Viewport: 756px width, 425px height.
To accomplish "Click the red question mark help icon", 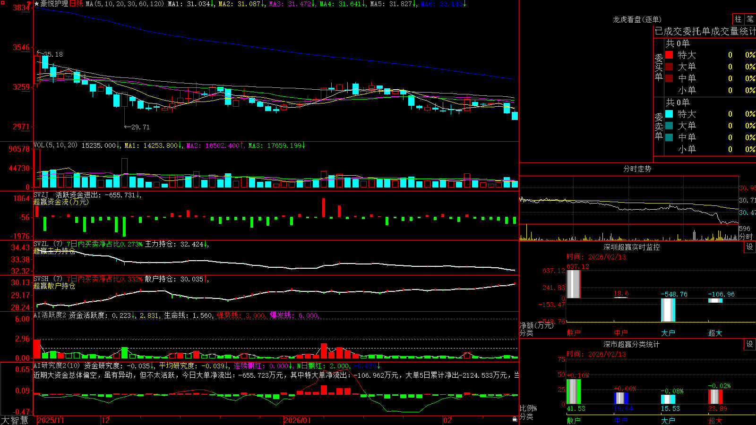I will tap(29, 3).
